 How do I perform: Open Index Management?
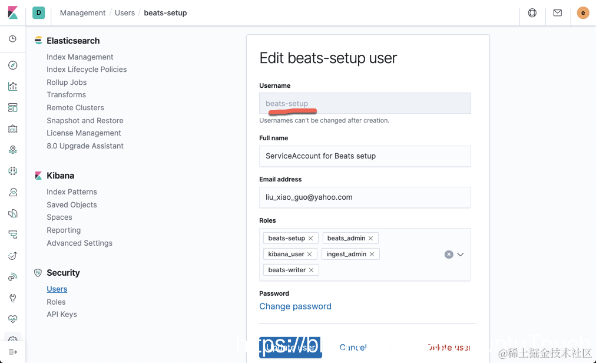(80, 57)
